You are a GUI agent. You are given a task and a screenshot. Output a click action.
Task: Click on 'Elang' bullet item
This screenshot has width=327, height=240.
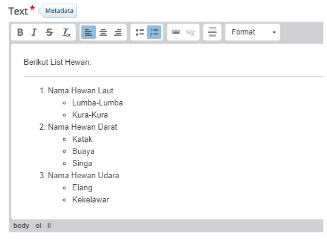click(82, 187)
